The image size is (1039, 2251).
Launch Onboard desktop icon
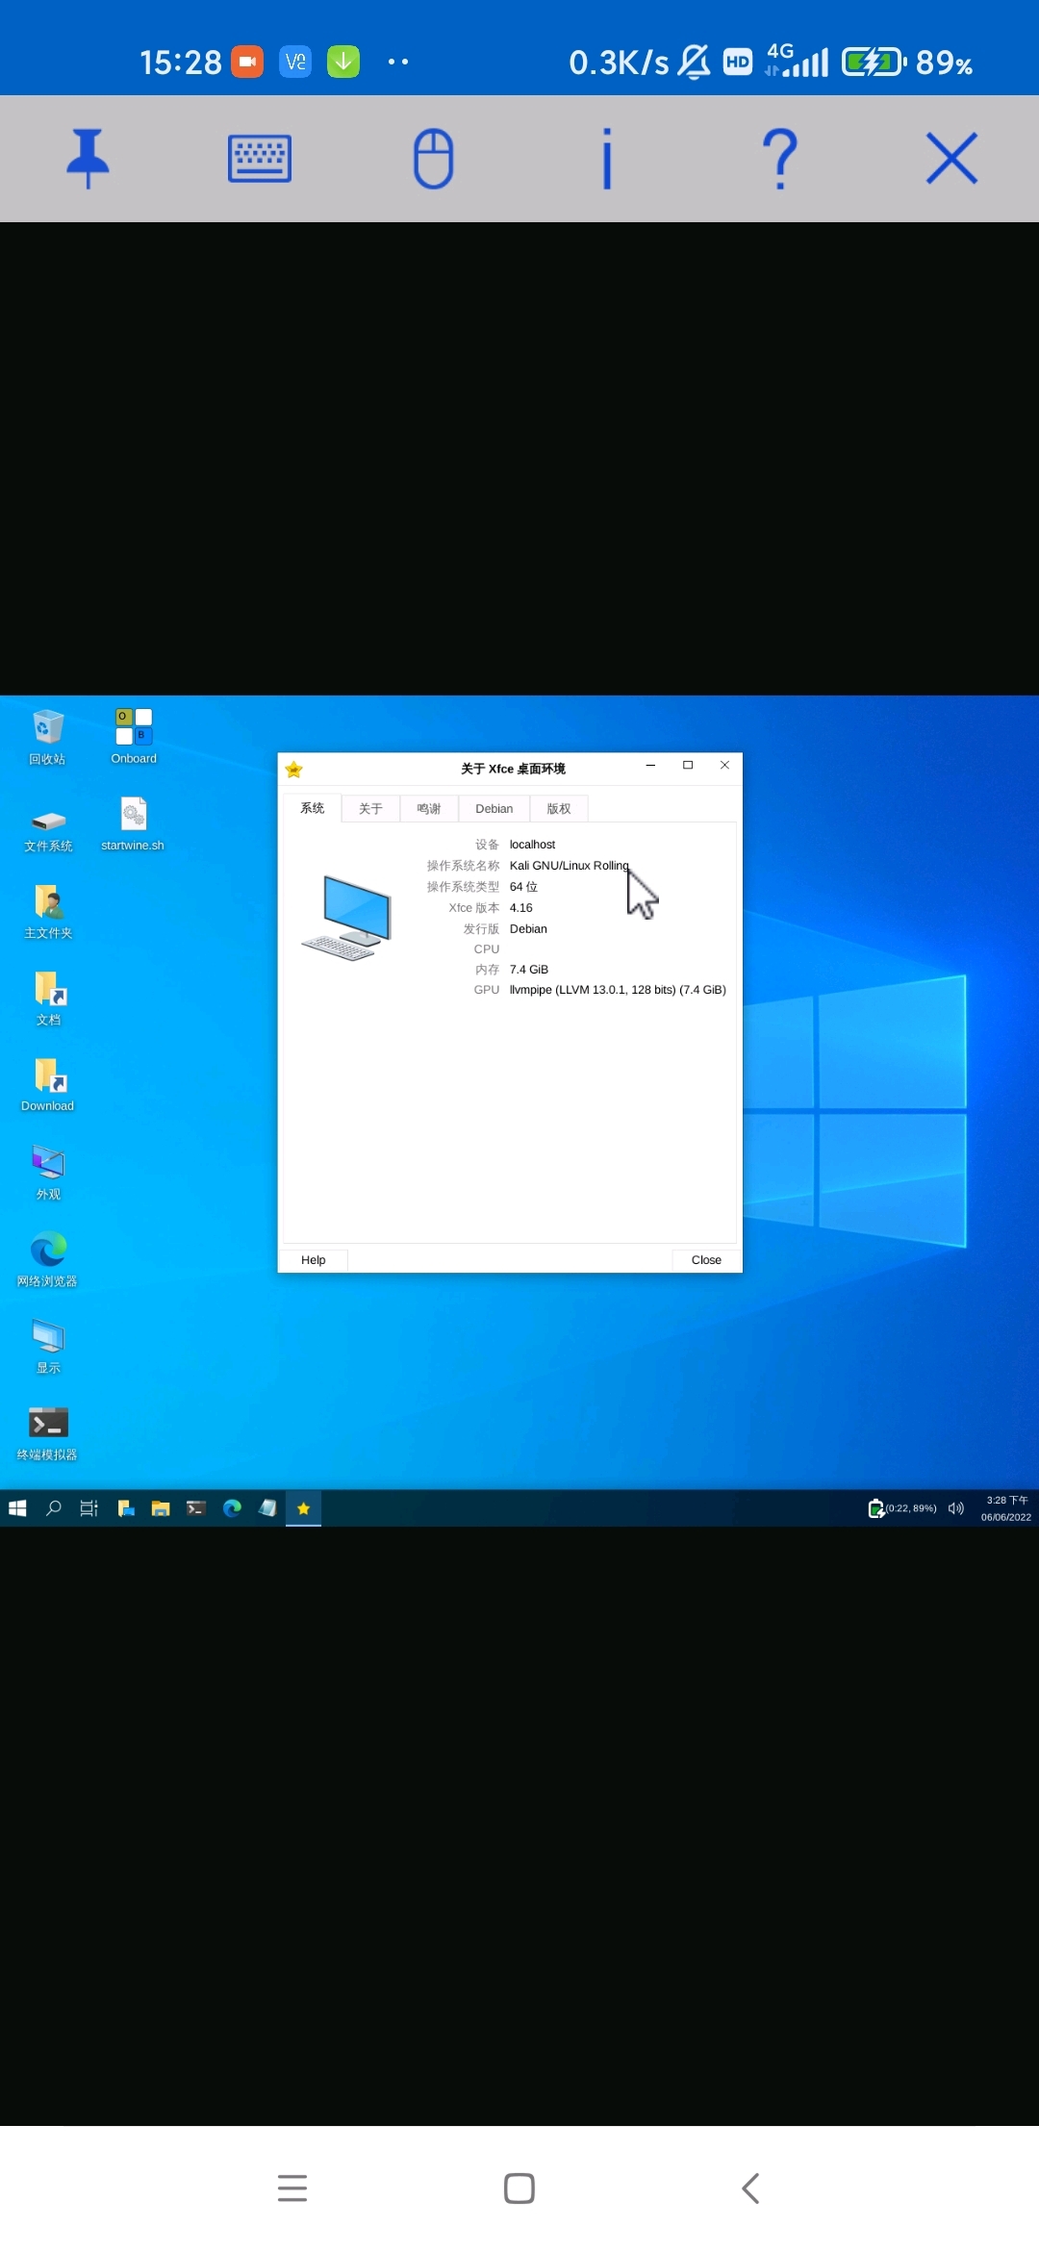[134, 737]
